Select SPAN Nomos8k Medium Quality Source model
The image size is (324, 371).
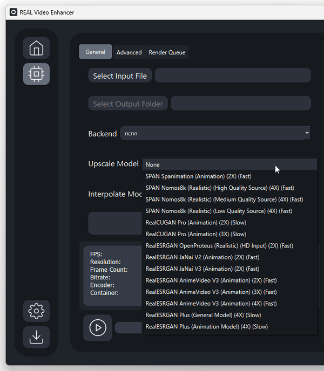pyautogui.click(x=230, y=200)
